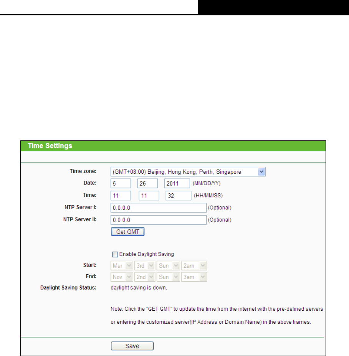The image size is (349, 356).
Task: Click the Get GMT button
Action: (x=128, y=232)
